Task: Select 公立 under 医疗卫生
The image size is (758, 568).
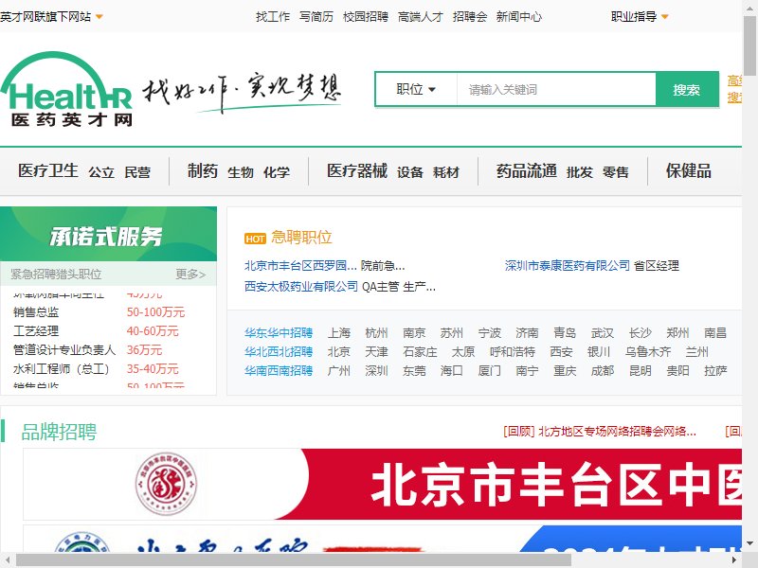Action: pos(101,172)
